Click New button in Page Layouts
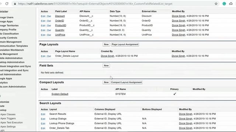The image size is (236, 132). (x=106, y=44)
